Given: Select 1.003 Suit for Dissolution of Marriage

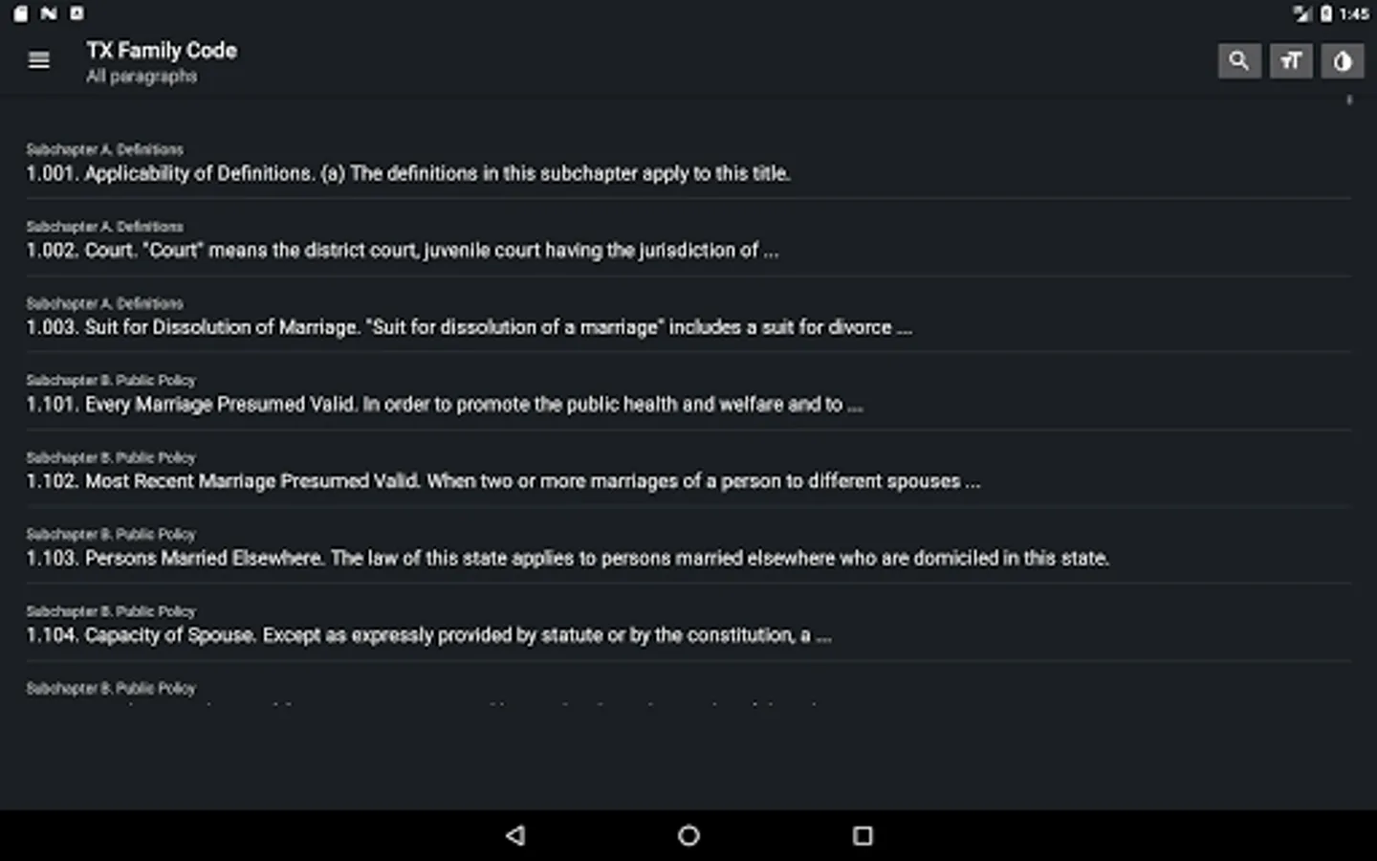Looking at the screenshot, I should (688, 316).
